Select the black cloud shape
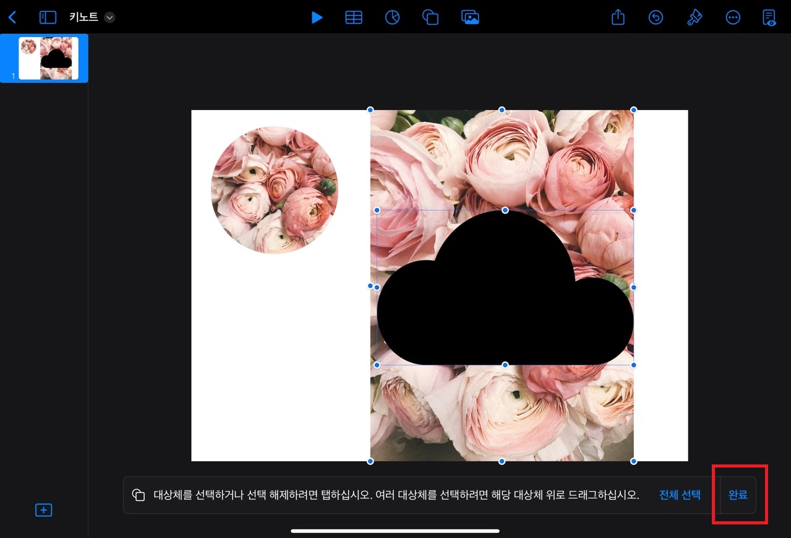 pyautogui.click(x=505, y=288)
